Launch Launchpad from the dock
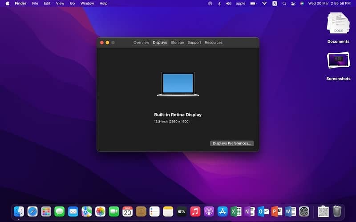The image size is (356, 222). click(x=46, y=212)
